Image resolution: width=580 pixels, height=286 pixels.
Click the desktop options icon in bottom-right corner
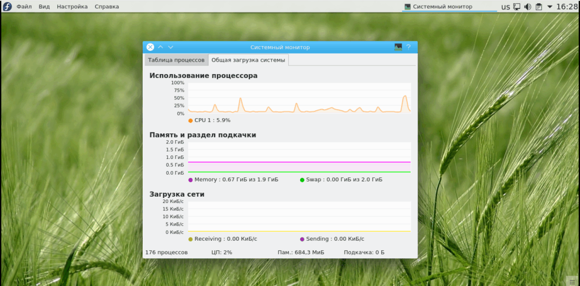point(573,280)
